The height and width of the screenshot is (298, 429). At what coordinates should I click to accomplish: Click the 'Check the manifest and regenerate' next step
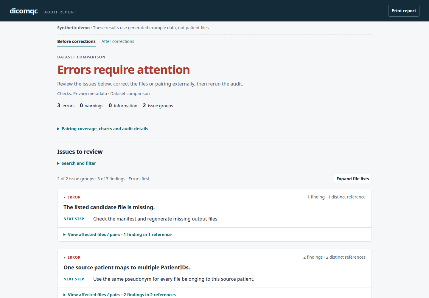click(156, 219)
